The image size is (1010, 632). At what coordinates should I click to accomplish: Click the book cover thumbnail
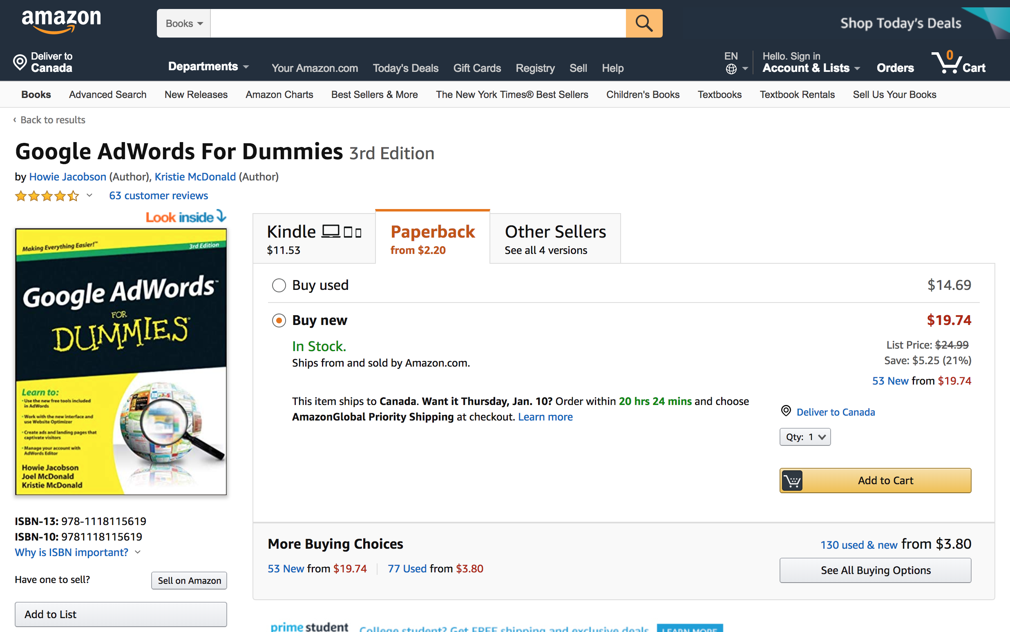(121, 362)
